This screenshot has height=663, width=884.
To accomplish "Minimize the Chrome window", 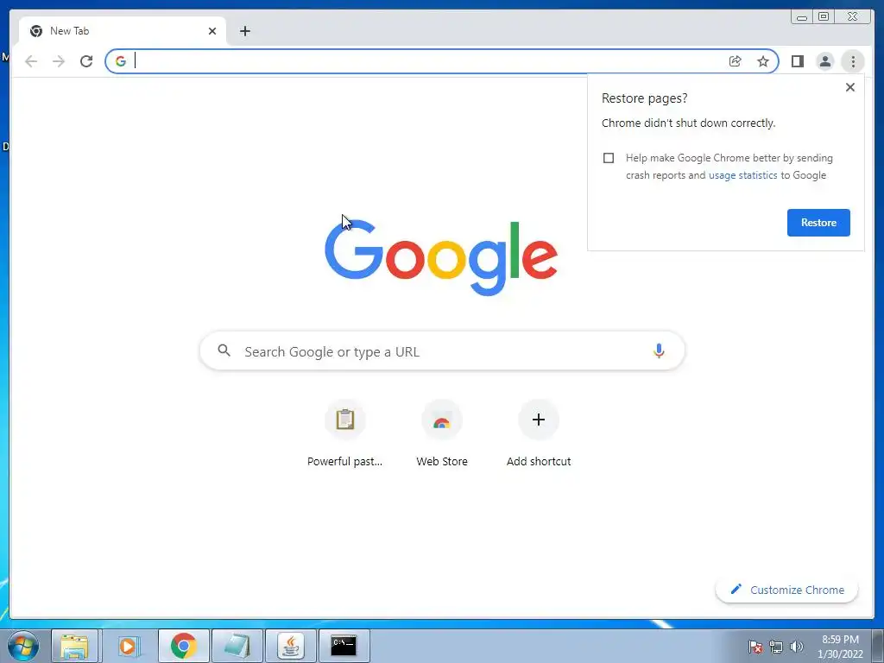I will [802, 17].
